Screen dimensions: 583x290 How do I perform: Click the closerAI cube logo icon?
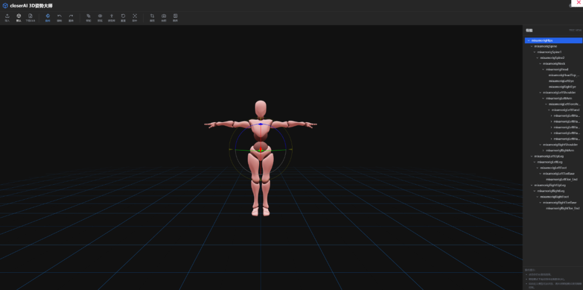coord(5,5)
